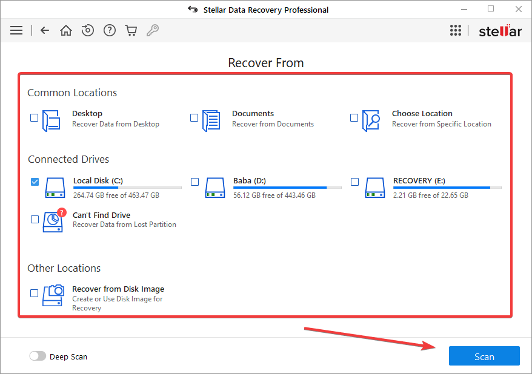Click '56.12 GB free of 443.46 GB' text
532x374 pixels.
274,195
